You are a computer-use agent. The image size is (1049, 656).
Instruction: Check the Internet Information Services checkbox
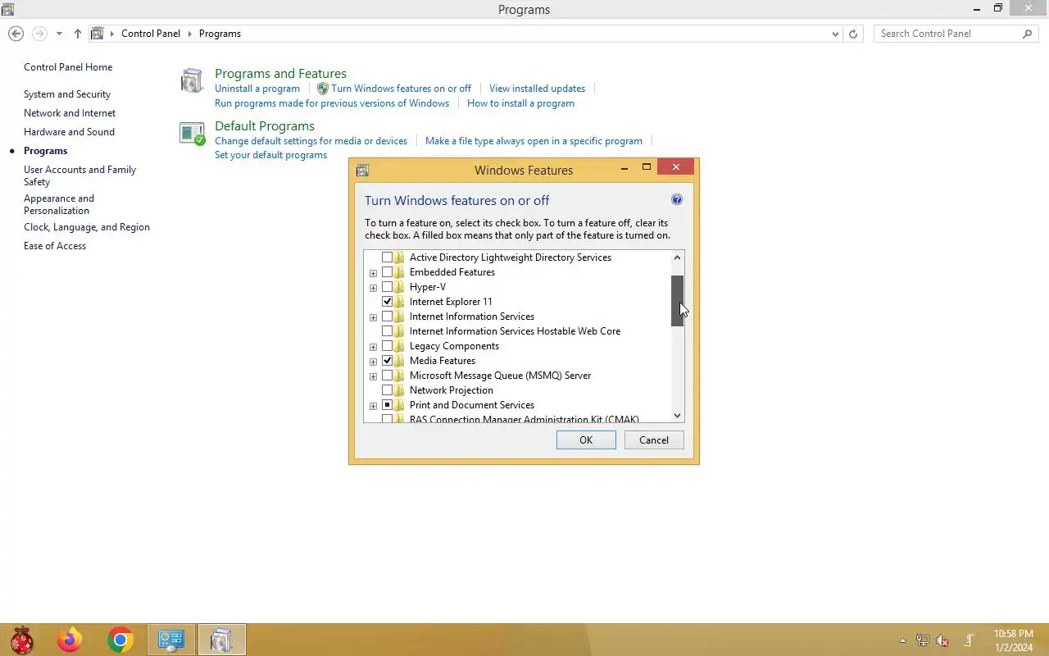tap(387, 317)
